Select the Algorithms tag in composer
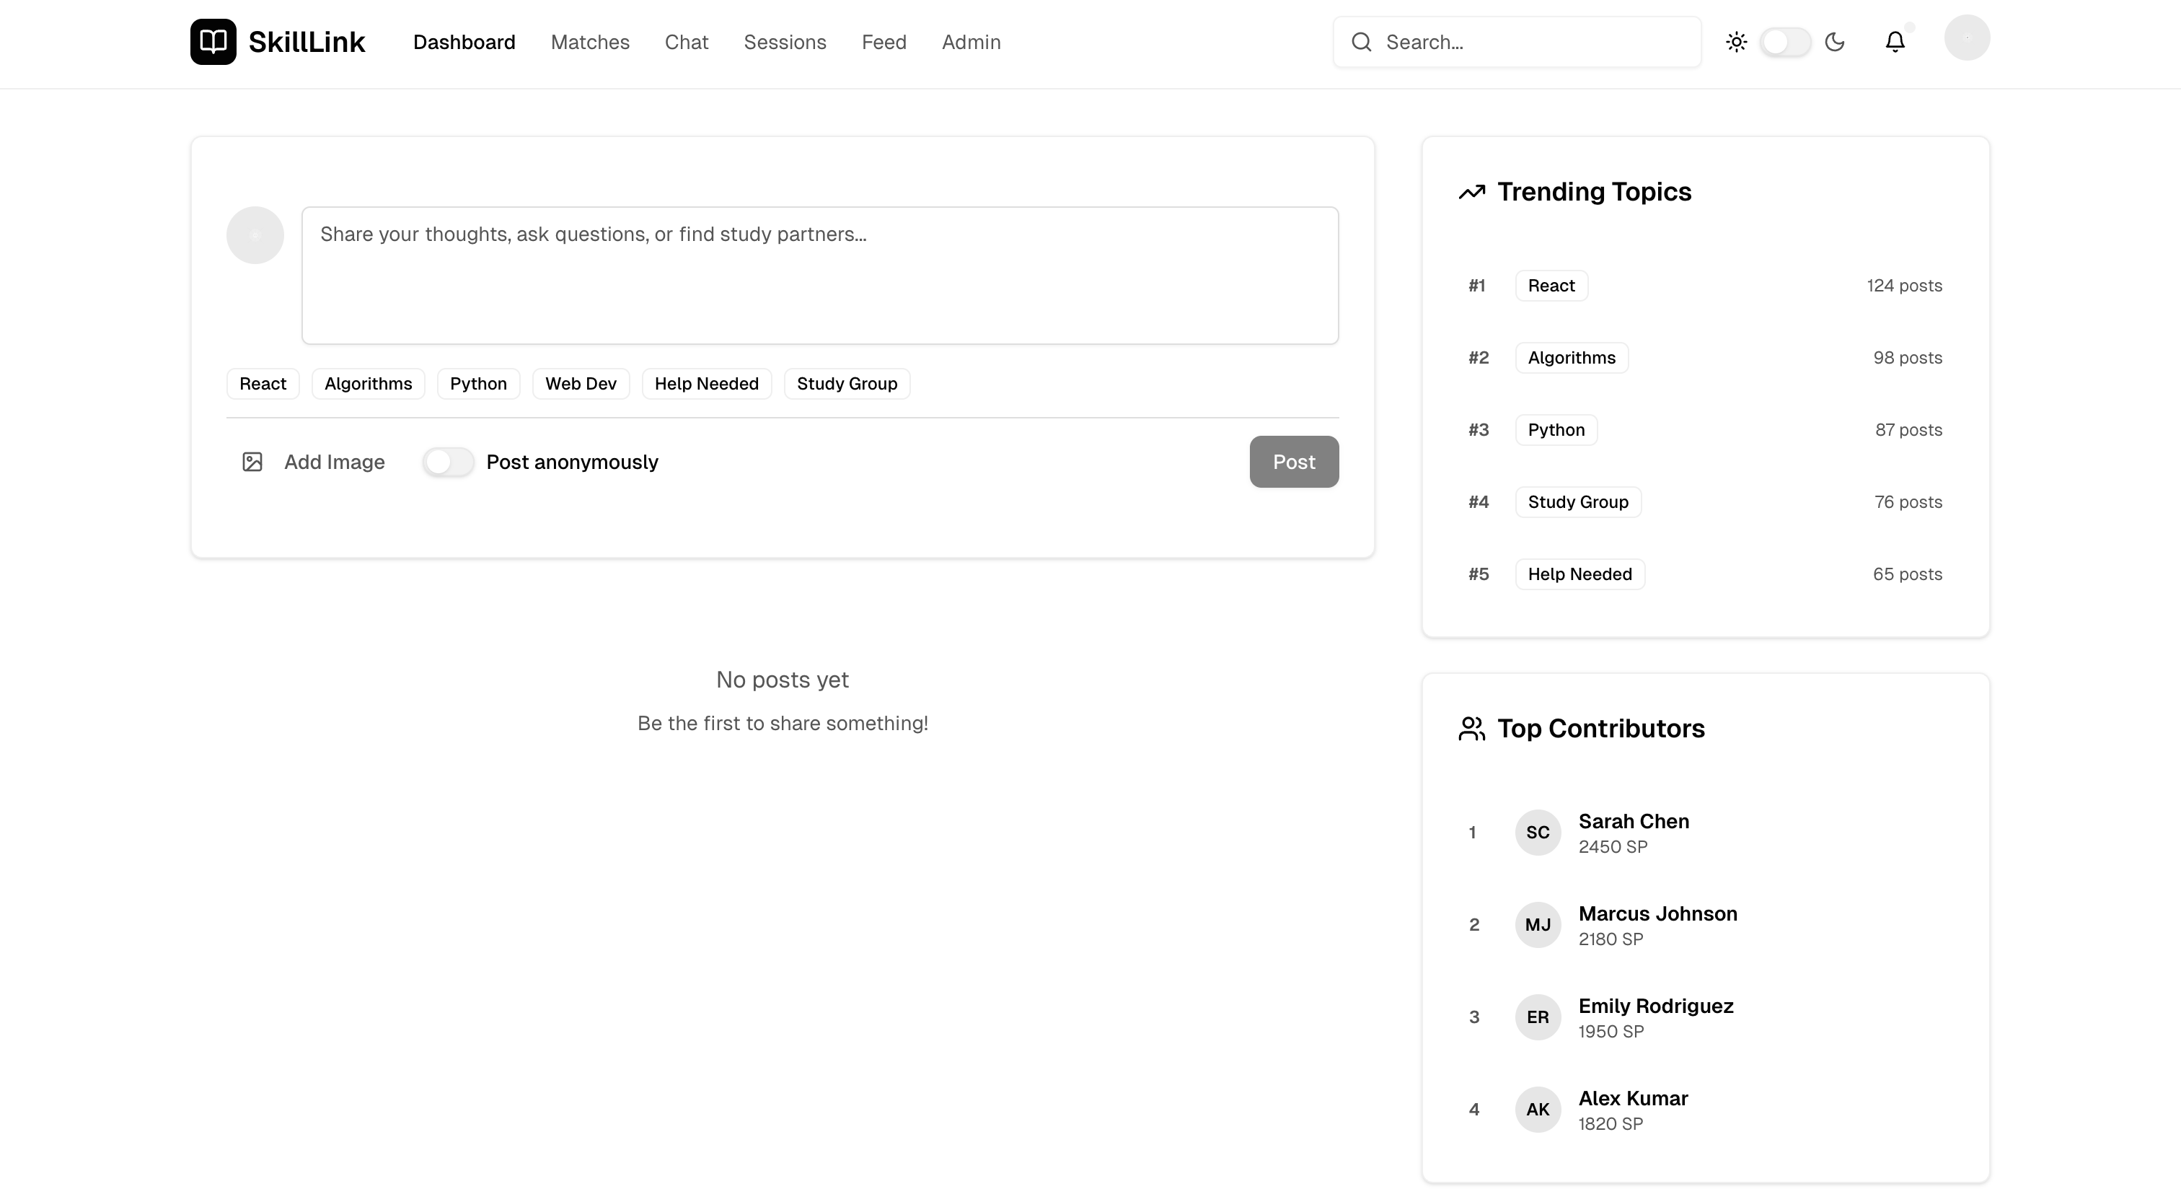The height and width of the screenshot is (1189, 2181). coord(369,384)
